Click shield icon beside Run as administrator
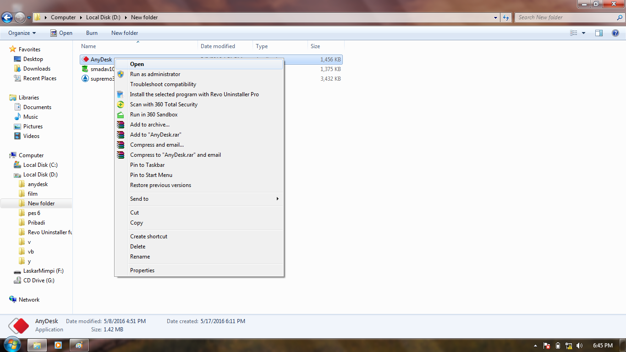626x352 pixels. 121,74
